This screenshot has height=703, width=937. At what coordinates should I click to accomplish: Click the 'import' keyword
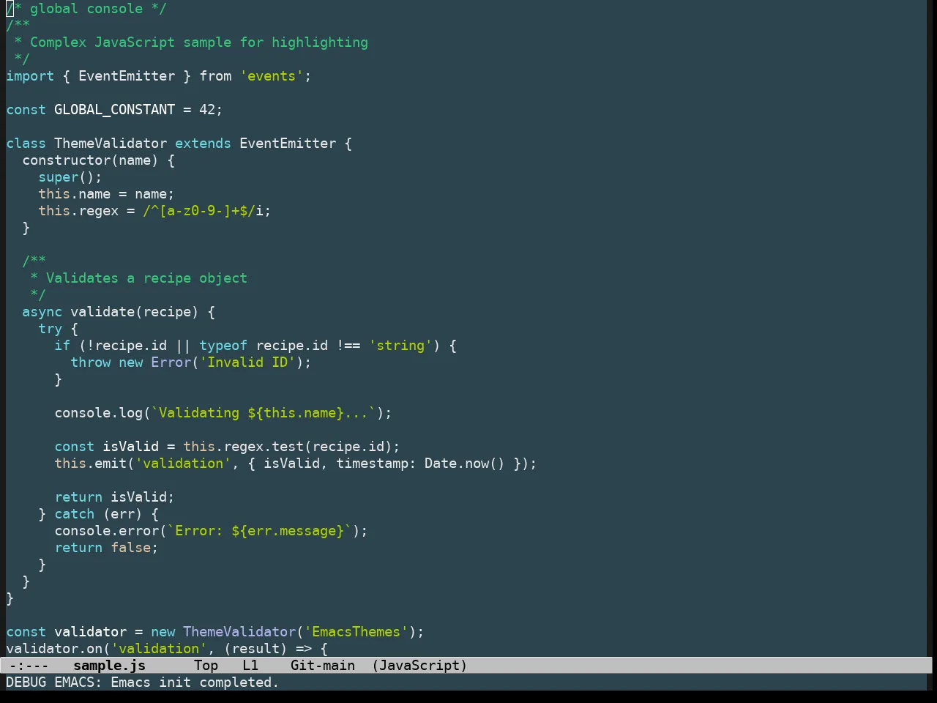point(30,76)
